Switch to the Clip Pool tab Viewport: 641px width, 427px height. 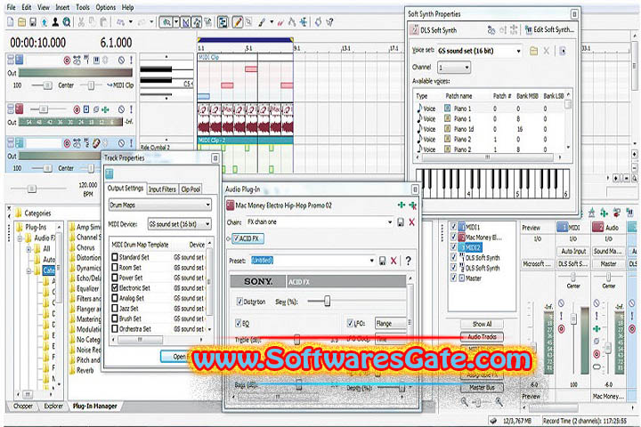[191, 189]
